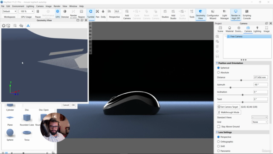Screen dimensions: 273x154
Task: Click the Cancel button
Action: [66, 105]
